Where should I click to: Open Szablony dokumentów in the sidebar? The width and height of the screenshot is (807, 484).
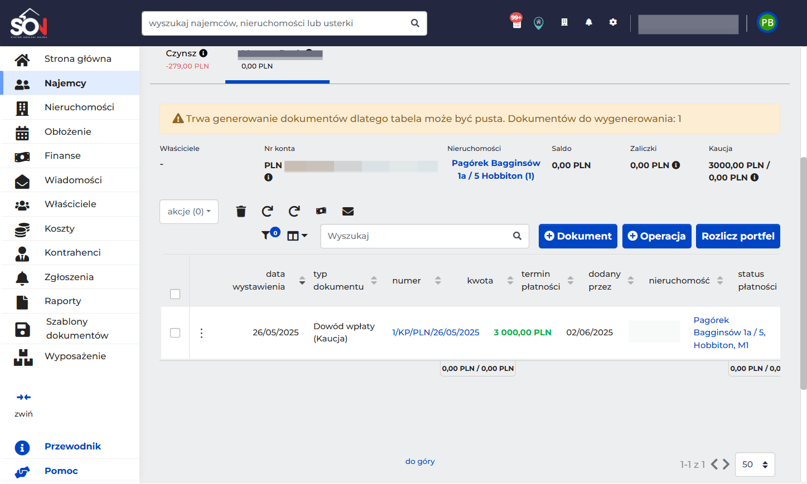(70, 329)
